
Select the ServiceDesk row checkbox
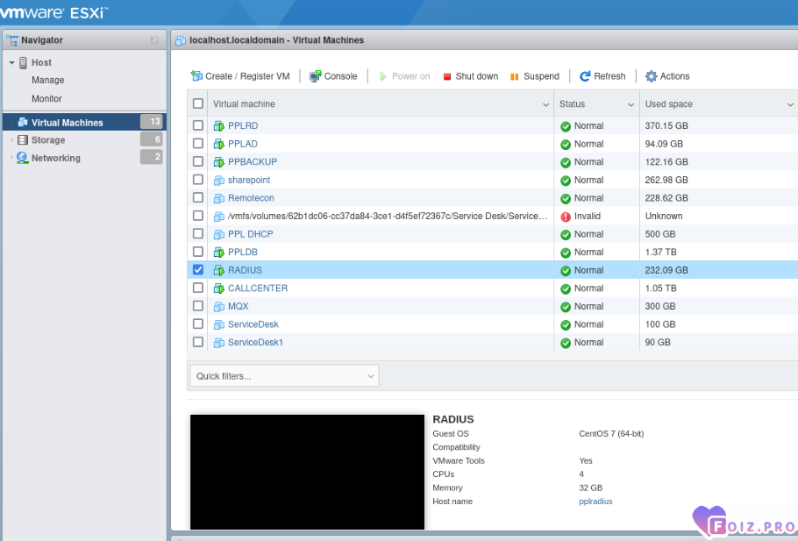pos(198,324)
